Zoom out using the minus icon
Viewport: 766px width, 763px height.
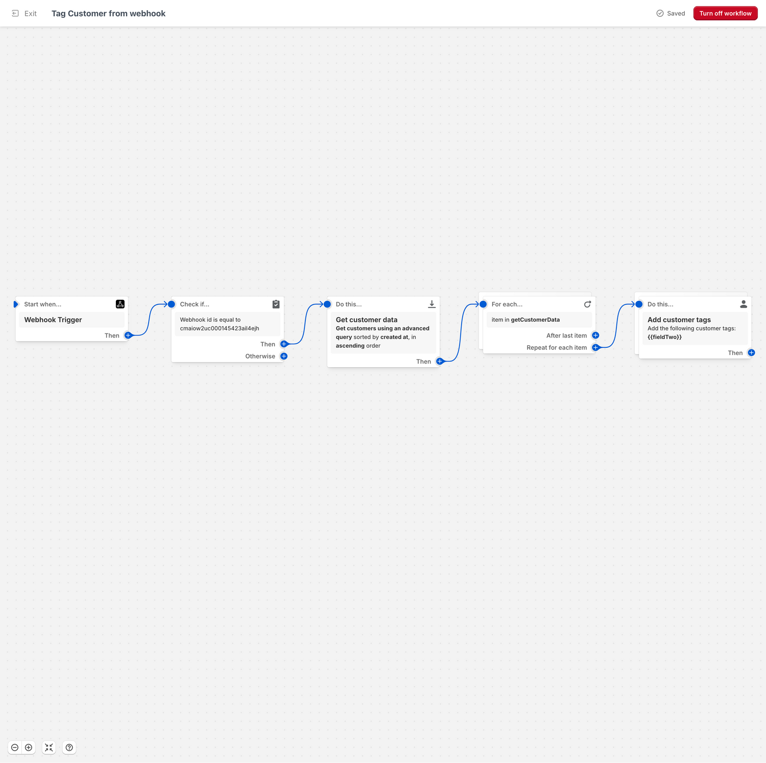coord(14,747)
